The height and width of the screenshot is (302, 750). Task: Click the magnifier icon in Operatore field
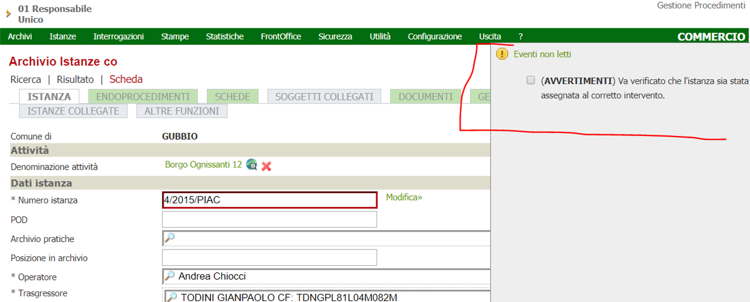pyautogui.click(x=170, y=276)
